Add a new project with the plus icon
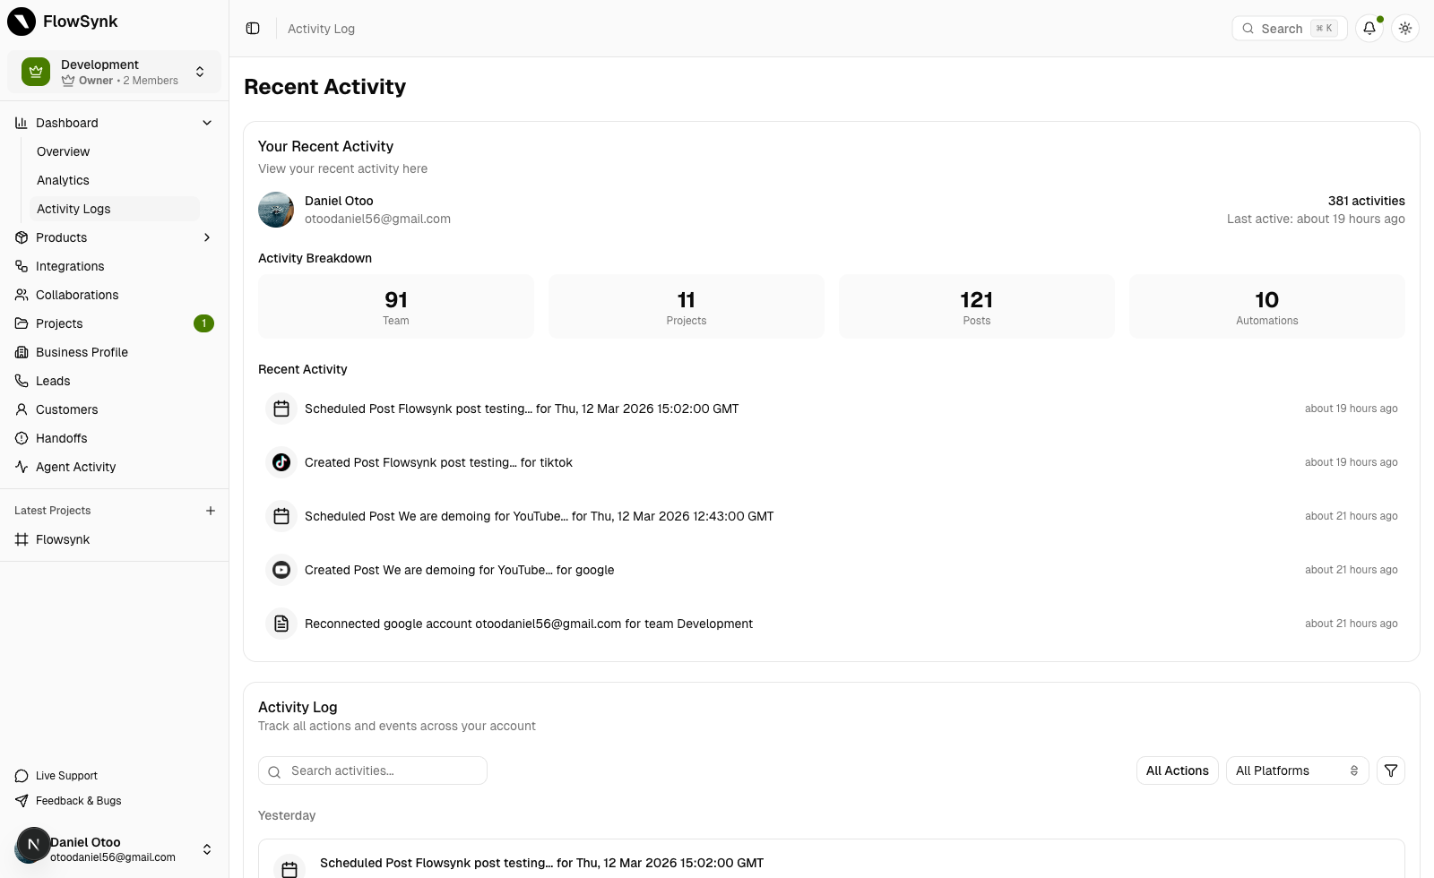The image size is (1434, 878). [x=210, y=510]
